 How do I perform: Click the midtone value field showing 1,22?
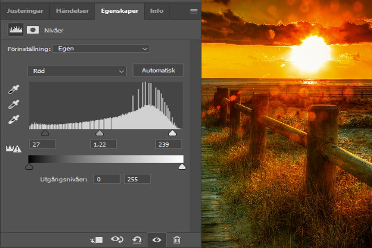(103, 144)
